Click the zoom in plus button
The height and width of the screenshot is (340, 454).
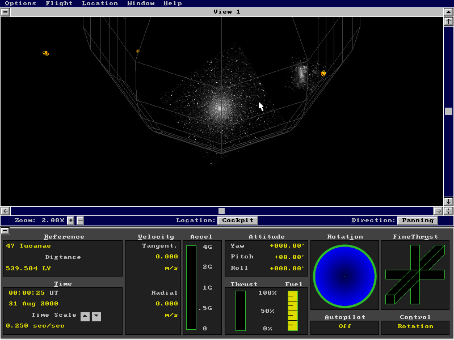70,220
